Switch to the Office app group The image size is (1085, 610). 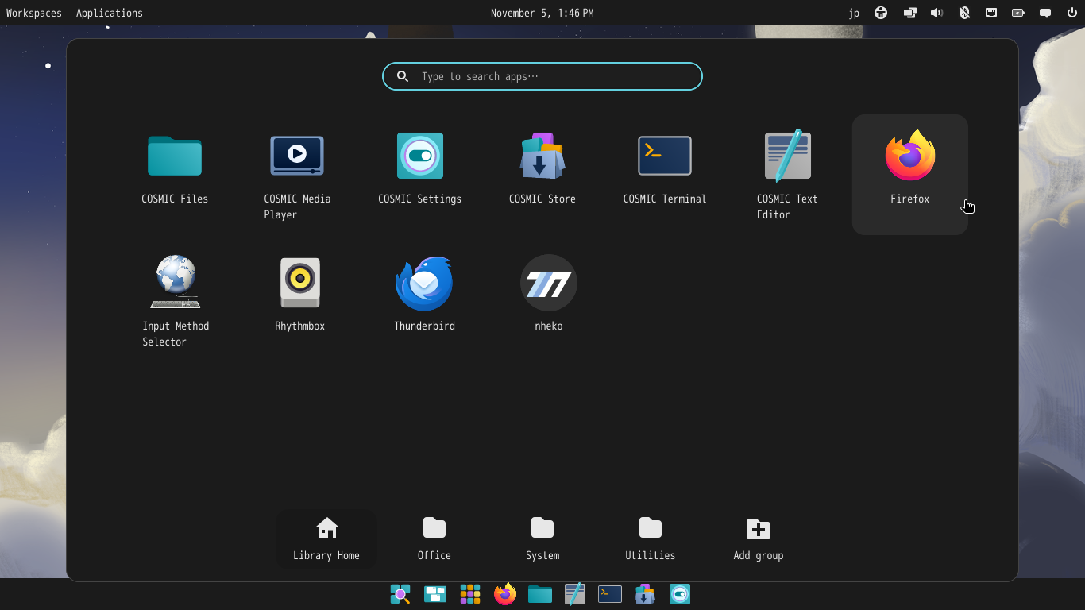click(434, 539)
